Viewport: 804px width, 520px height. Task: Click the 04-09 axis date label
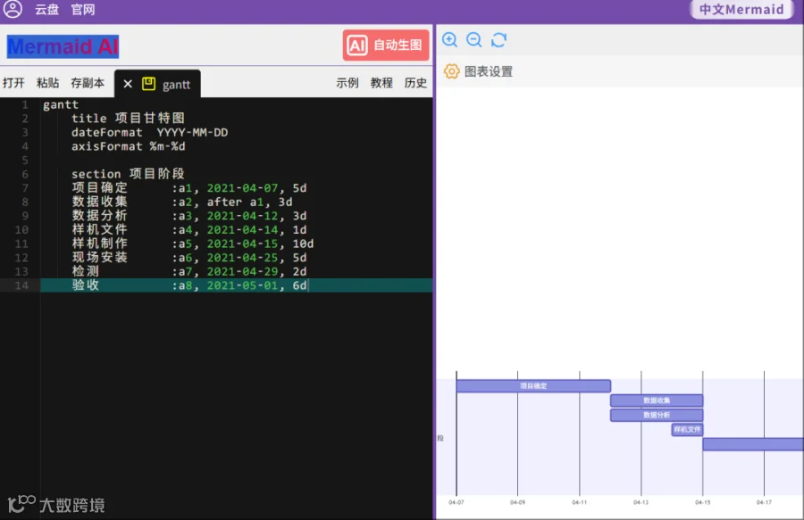coord(517,502)
